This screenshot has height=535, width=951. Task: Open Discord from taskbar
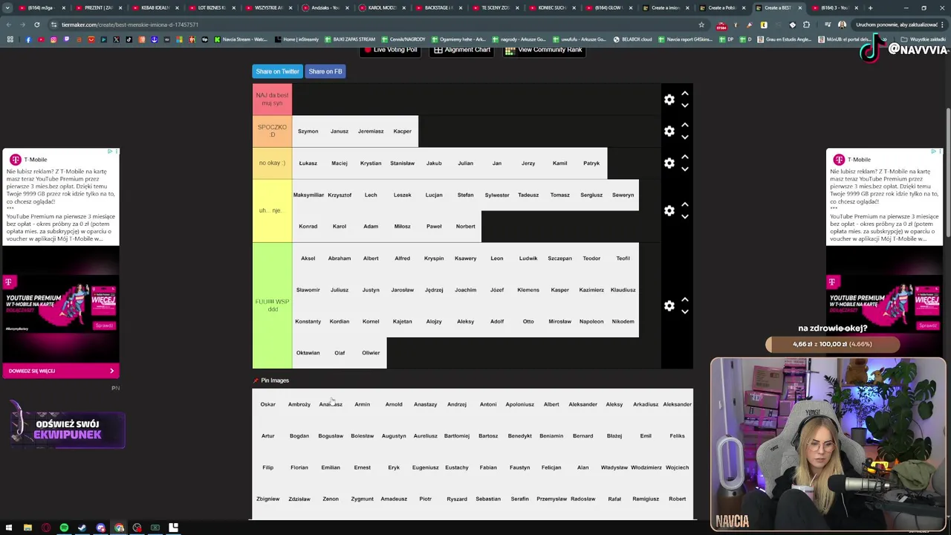pyautogui.click(x=101, y=528)
